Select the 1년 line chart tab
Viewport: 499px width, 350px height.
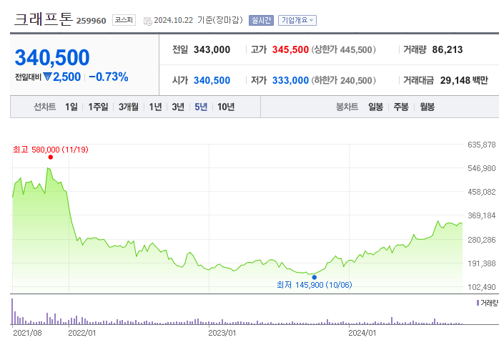pyautogui.click(x=156, y=107)
